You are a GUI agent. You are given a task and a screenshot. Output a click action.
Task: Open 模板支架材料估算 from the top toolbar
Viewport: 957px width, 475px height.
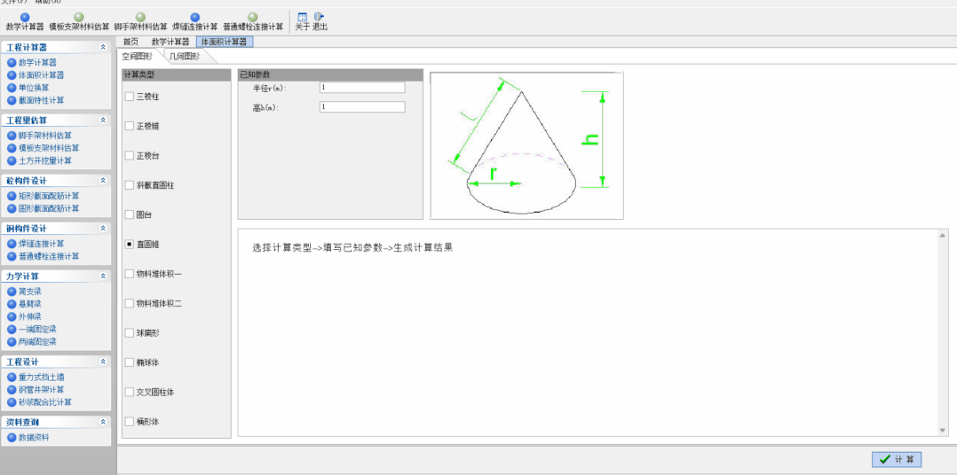click(79, 17)
